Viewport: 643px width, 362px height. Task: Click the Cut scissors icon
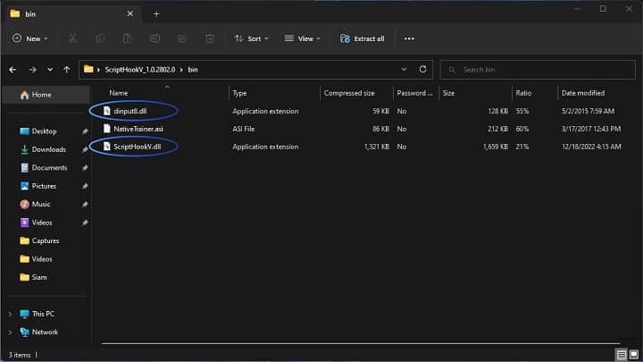pos(72,38)
